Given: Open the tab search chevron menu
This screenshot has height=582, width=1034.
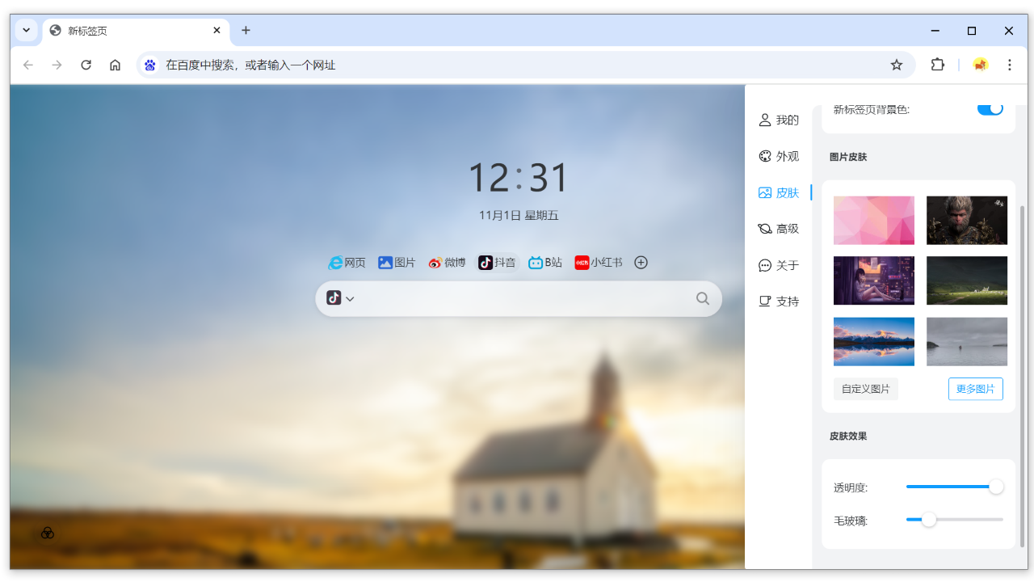Looking at the screenshot, I should pyautogui.click(x=26, y=31).
